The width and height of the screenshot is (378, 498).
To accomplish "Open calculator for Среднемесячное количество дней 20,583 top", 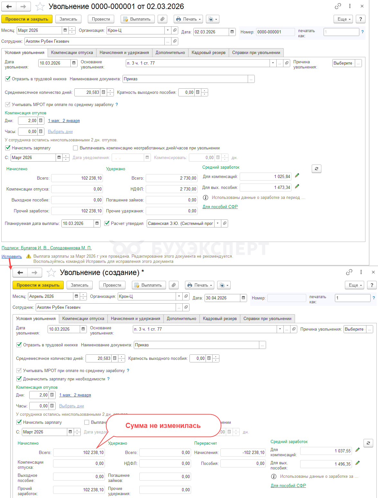I will pos(104,93).
